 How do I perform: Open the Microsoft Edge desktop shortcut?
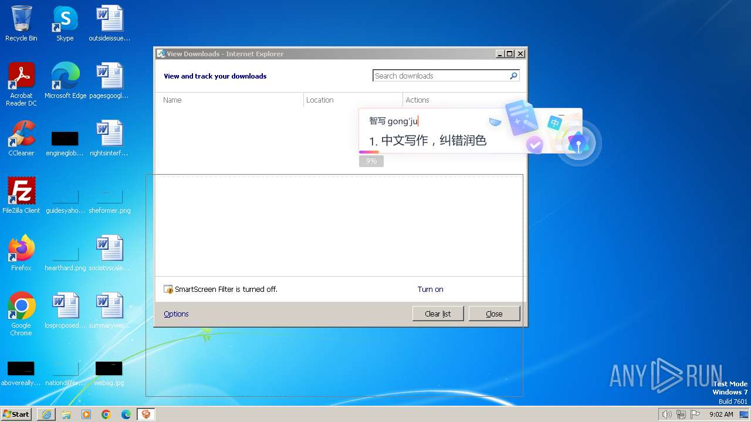pyautogui.click(x=65, y=81)
